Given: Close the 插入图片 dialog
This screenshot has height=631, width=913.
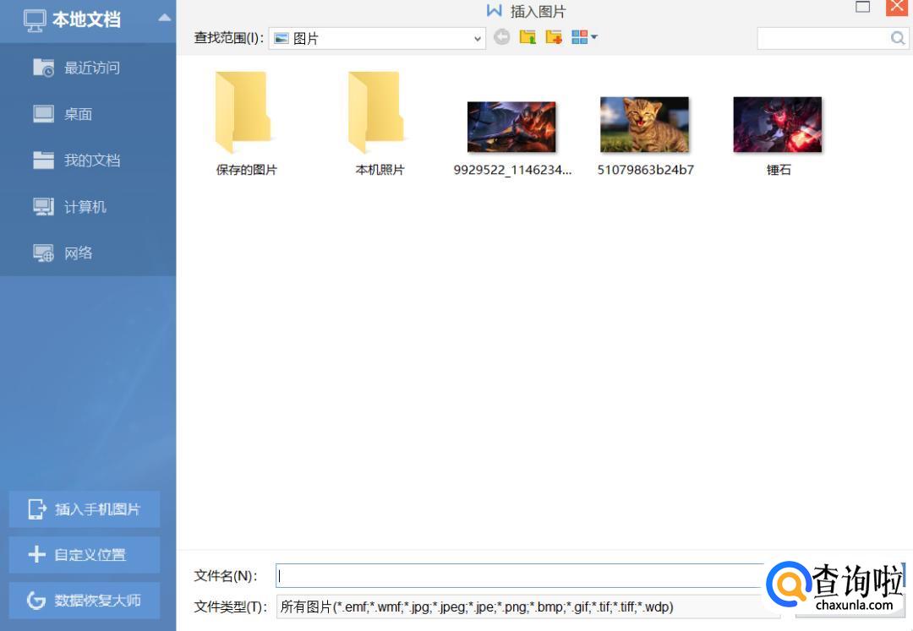Looking at the screenshot, I should coord(897,7).
